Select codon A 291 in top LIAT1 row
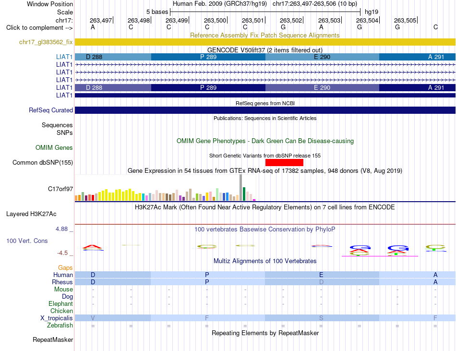Image resolution: width=456 pixels, height=351 pixels. [x=417, y=57]
